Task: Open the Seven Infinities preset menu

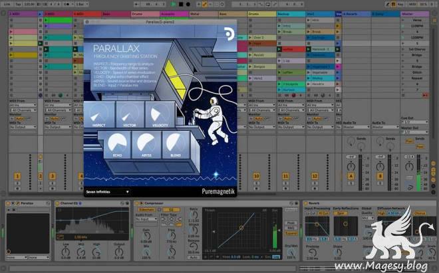Action: [x=107, y=192]
